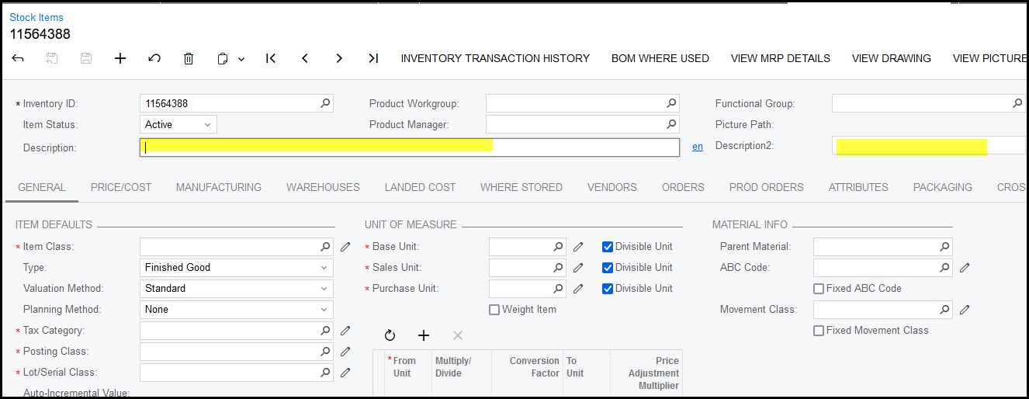Refresh the unit conversion grid
Image resolution: width=1029 pixels, height=399 pixels.
coord(390,335)
